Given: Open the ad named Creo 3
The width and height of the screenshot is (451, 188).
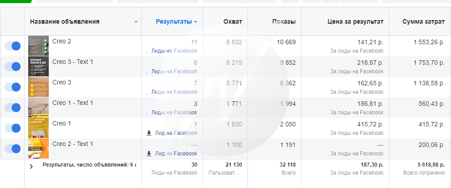Looking at the screenshot, I should (x=62, y=82).
